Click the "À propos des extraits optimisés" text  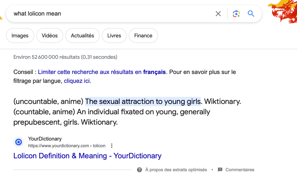pyautogui.click(x=176, y=170)
